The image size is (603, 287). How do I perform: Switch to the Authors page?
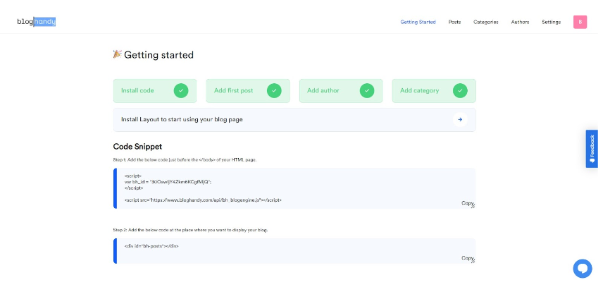coord(520,22)
